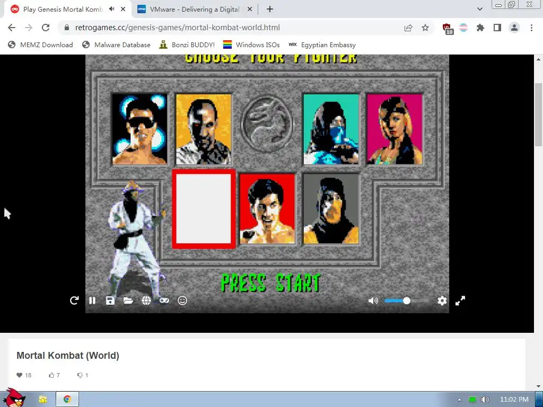Open the Extensions puzzle icon

pos(480,28)
